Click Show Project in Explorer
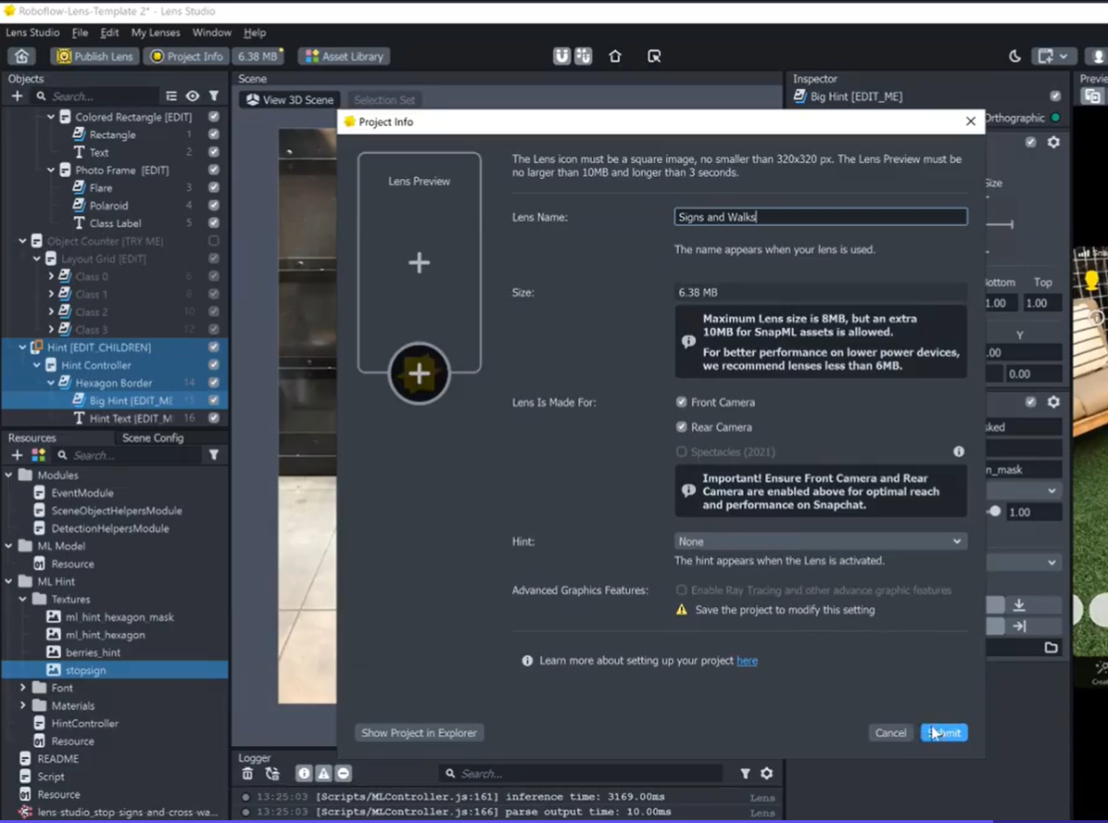Screen dimensions: 1108x823 click(419, 733)
